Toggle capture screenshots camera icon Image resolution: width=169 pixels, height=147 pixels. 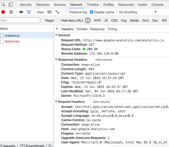(21, 12)
